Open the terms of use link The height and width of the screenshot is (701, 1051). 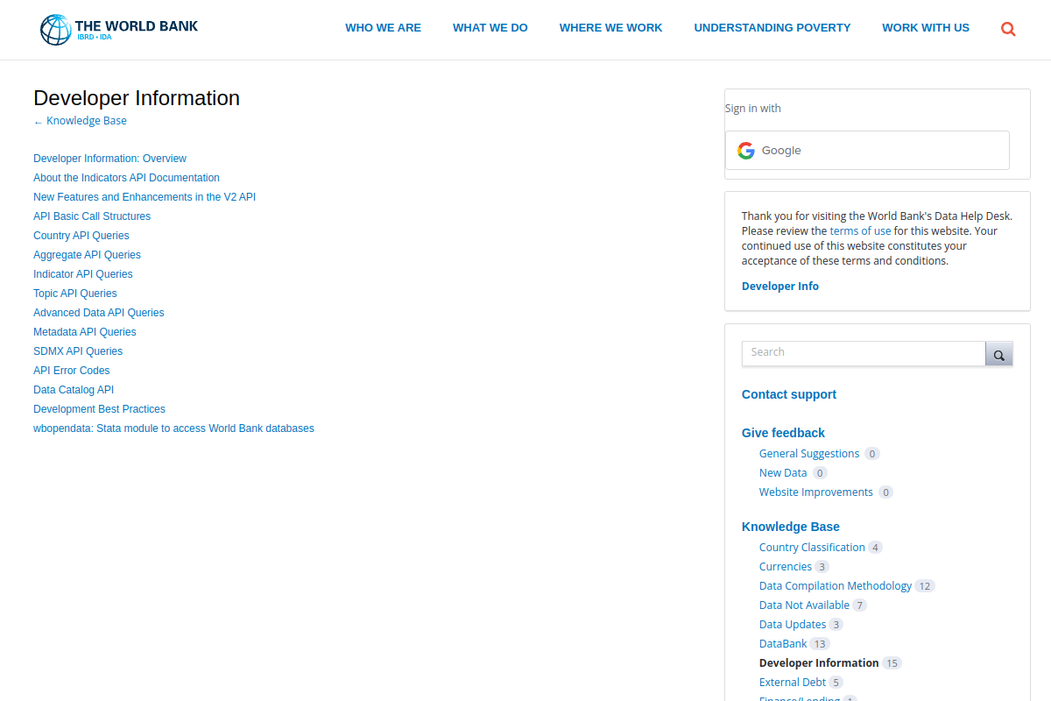(860, 231)
